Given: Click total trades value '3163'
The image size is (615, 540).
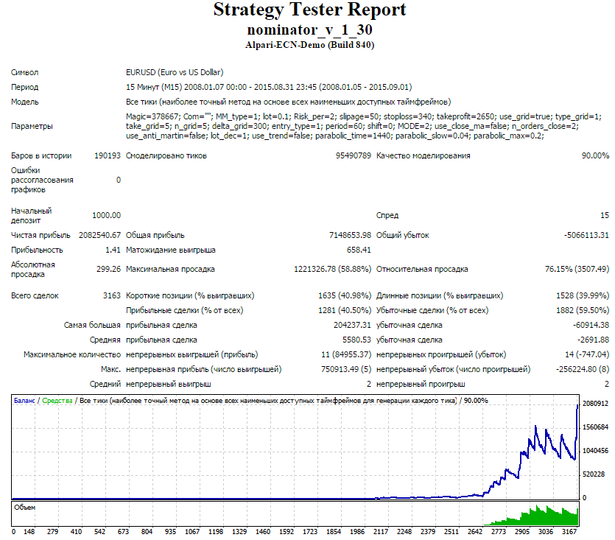Looking at the screenshot, I should tap(112, 296).
